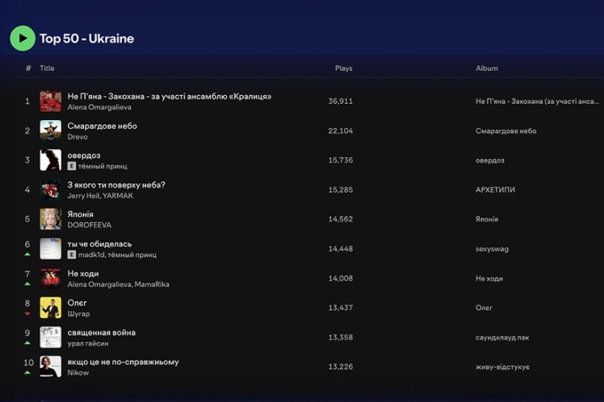Click play count 22,104
The height and width of the screenshot is (402, 604).
(341, 131)
